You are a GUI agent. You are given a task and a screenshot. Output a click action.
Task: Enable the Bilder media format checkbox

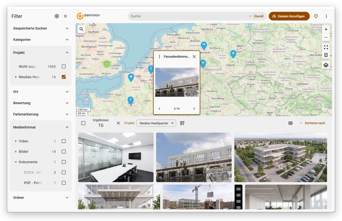(x=64, y=152)
